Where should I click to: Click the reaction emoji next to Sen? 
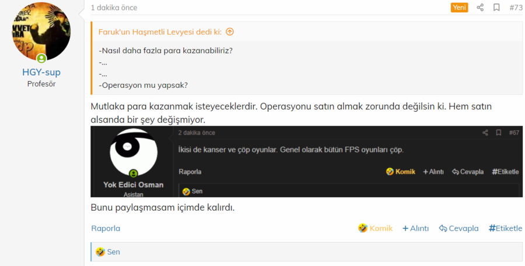(100, 252)
